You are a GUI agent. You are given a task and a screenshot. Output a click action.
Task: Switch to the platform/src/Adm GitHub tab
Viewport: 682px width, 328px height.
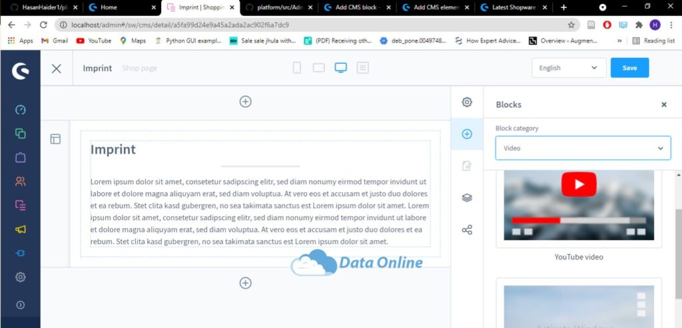[279, 7]
